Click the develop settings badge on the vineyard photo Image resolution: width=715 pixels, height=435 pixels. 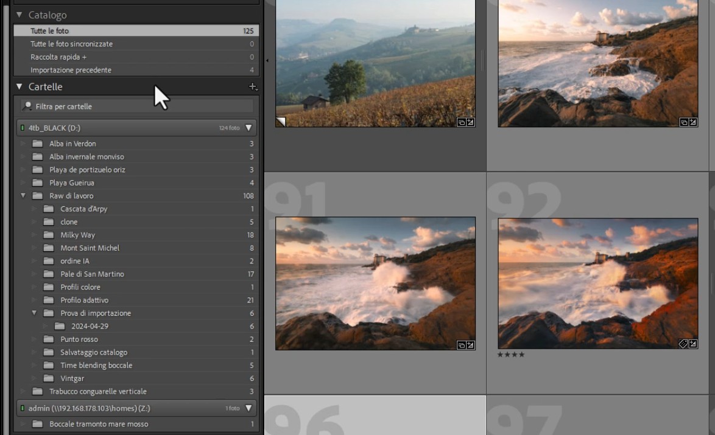(x=468, y=121)
